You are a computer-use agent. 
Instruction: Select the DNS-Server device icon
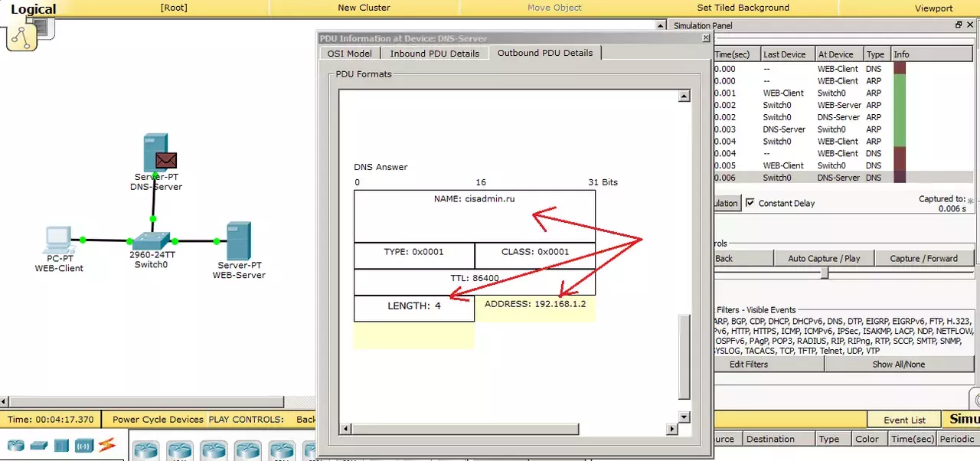pyautogui.click(x=155, y=152)
